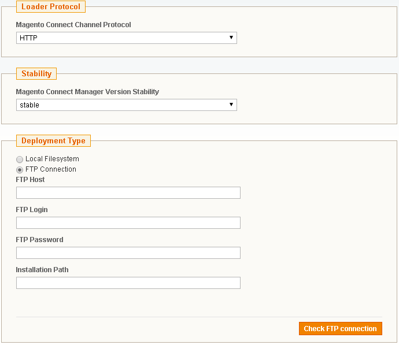Click the FTP Password field
This screenshot has width=399, height=345.
[128, 253]
